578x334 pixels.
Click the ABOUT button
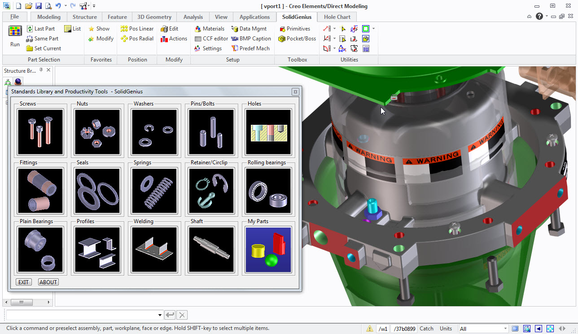(48, 282)
